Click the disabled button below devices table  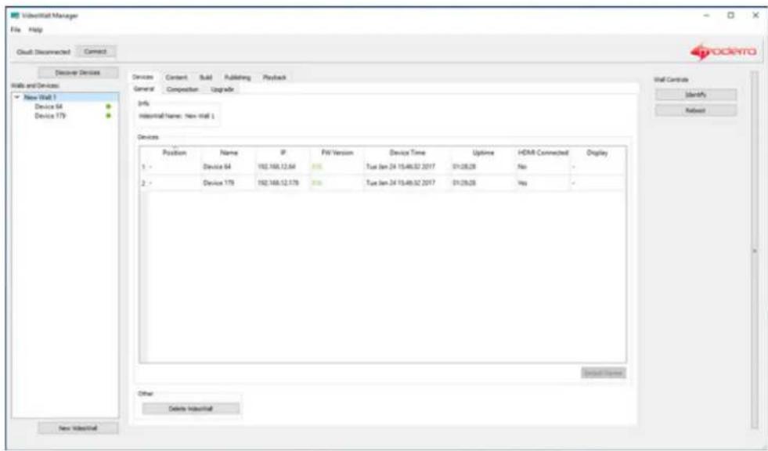point(604,373)
